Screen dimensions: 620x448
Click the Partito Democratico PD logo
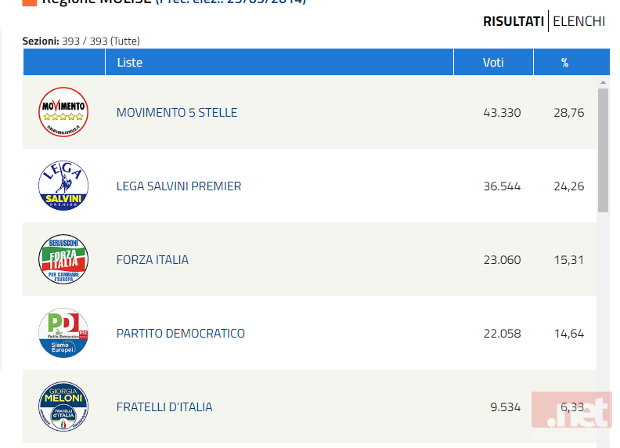(x=63, y=333)
